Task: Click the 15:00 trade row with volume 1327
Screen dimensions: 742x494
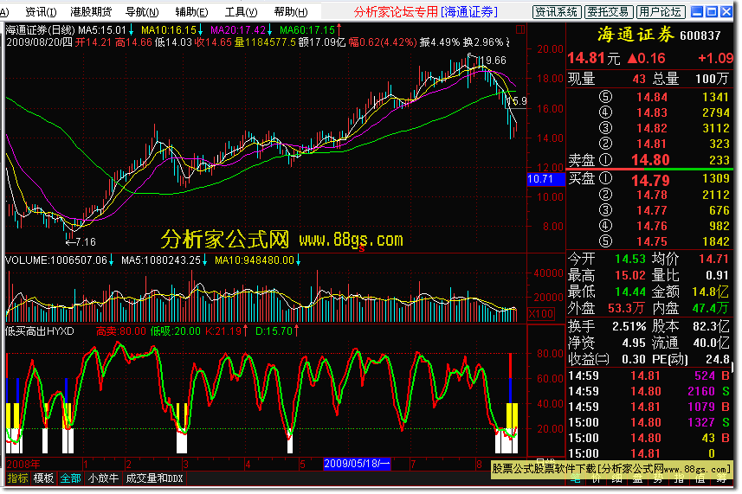Action: coord(648,422)
